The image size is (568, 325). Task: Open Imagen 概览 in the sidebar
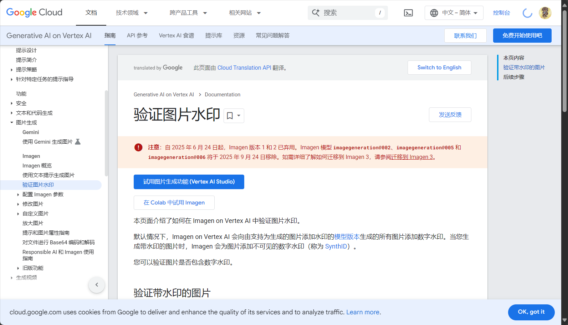tap(37, 166)
